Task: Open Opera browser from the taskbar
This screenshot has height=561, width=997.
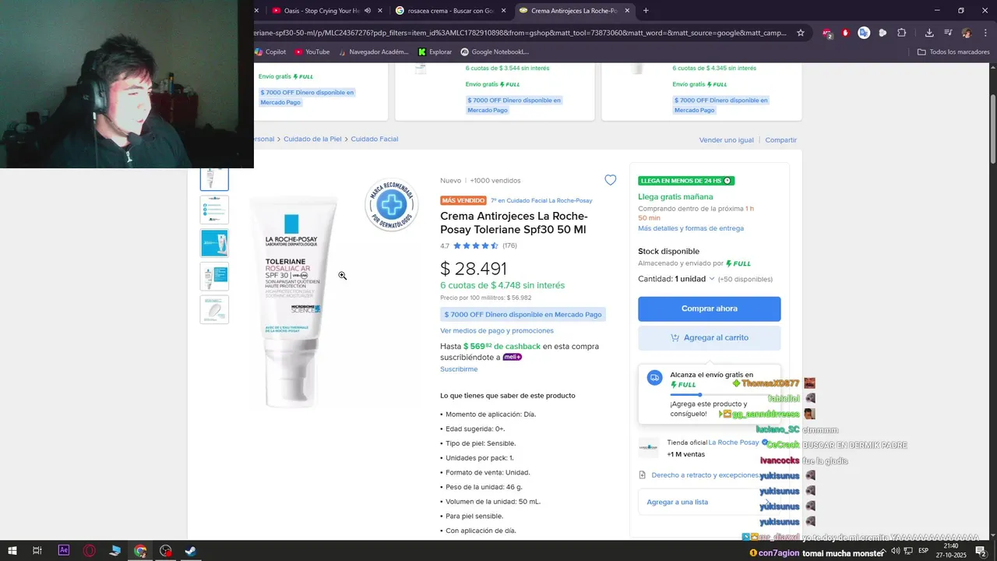Action: (90, 551)
